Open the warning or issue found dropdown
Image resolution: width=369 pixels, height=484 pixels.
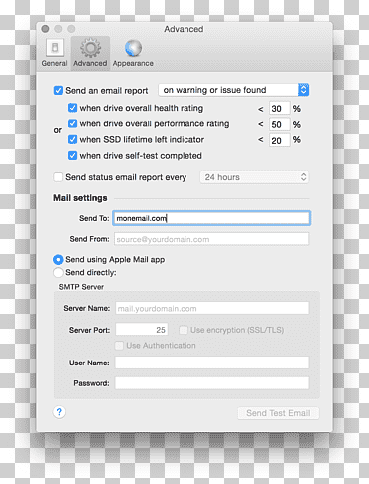[x=233, y=90]
